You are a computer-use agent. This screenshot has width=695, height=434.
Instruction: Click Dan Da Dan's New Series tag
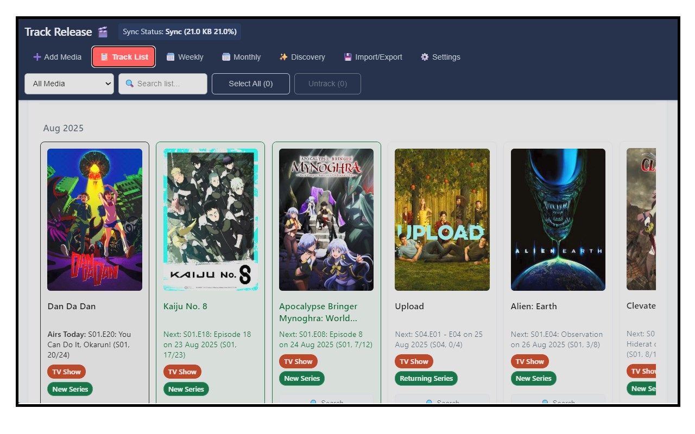[70, 389]
